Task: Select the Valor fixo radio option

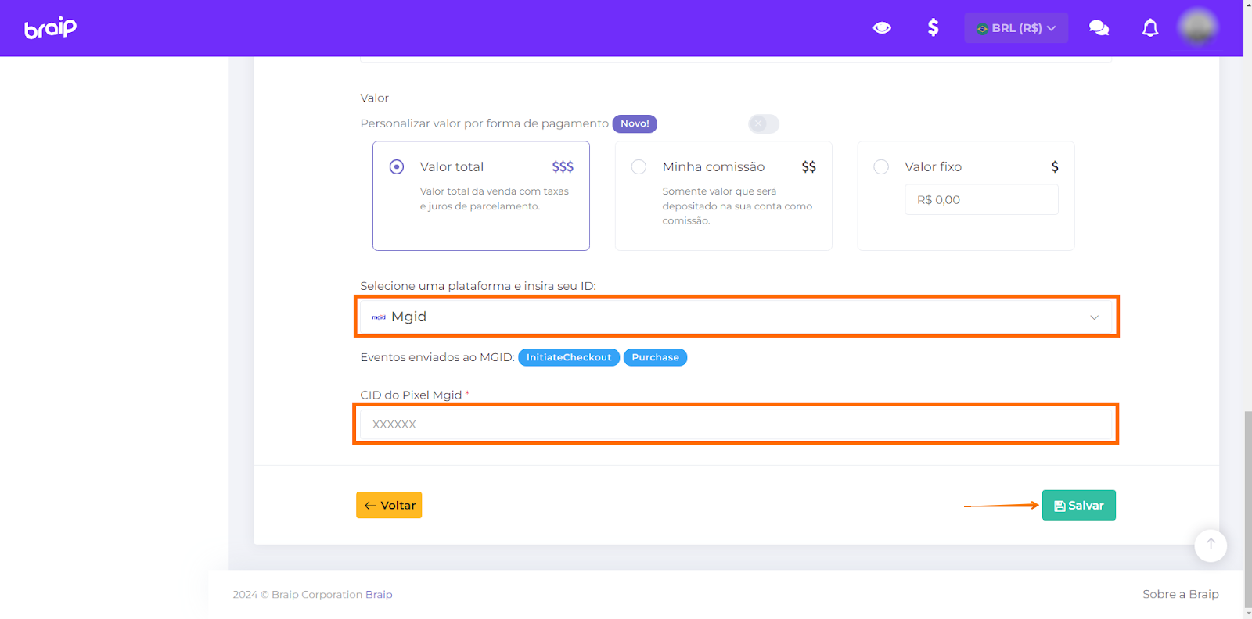Action: tap(881, 166)
